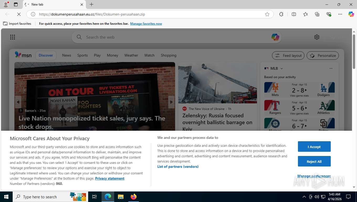Open List of partners (vendors) link
The image size is (357, 202).
[178, 166]
